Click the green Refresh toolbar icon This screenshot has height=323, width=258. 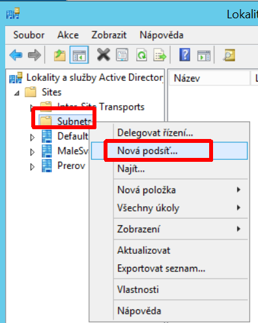(x=141, y=55)
